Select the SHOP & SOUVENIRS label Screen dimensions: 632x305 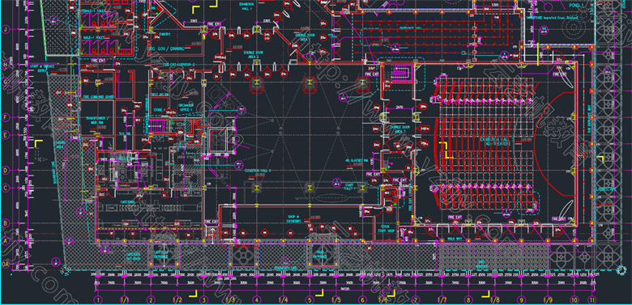(294, 219)
